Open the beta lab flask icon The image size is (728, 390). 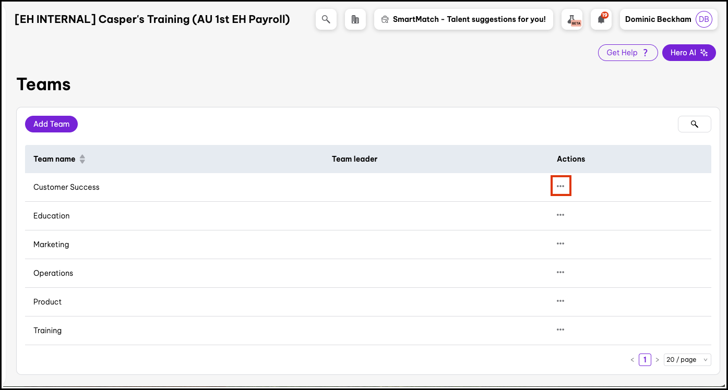click(572, 19)
